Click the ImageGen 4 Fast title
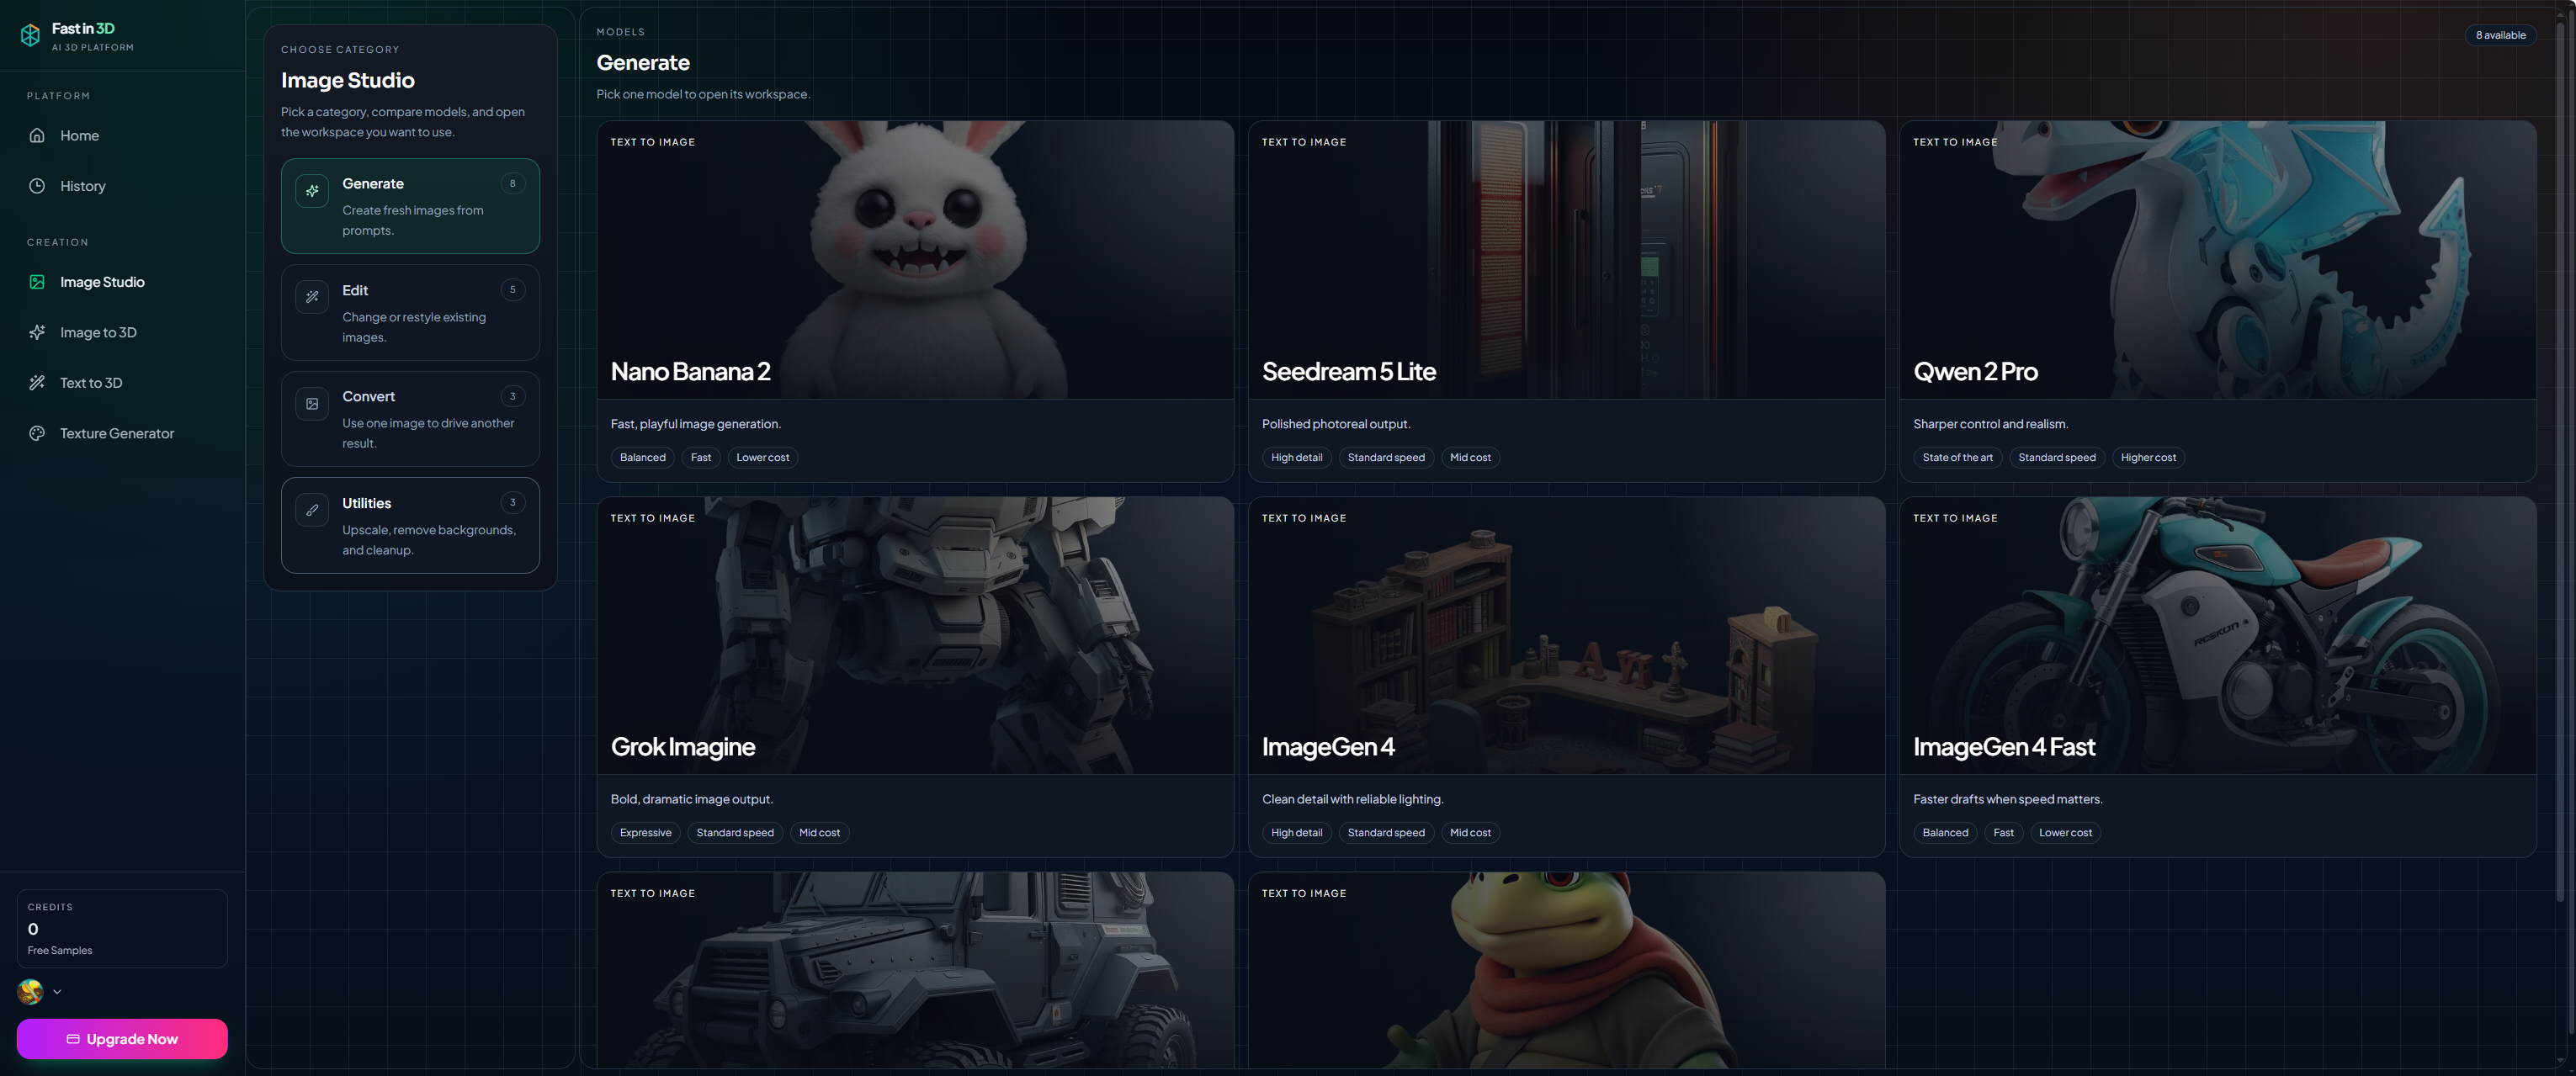The image size is (2576, 1076). tap(2004, 747)
